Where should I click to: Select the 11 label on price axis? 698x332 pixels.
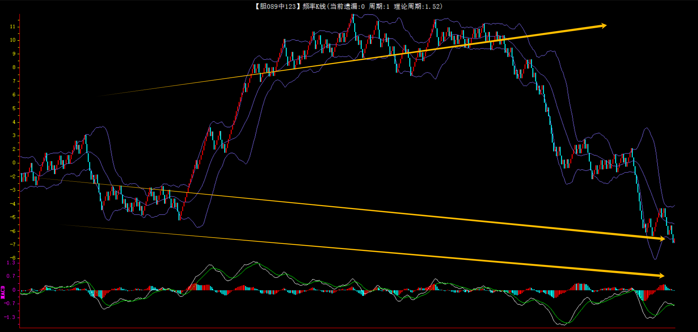pyautogui.click(x=13, y=27)
